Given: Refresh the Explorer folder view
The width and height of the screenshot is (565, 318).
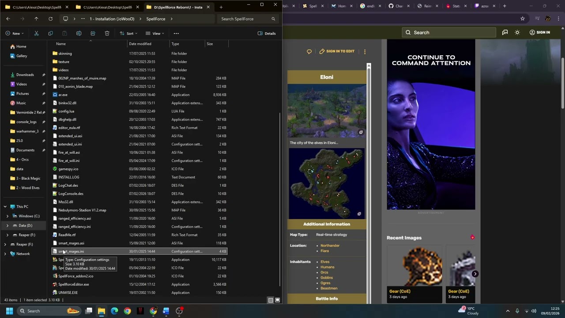Looking at the screenshot, I should [50, 19].
